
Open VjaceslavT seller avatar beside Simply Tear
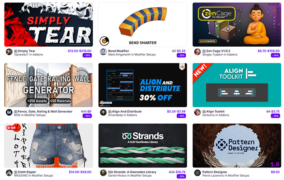[9, 52]
